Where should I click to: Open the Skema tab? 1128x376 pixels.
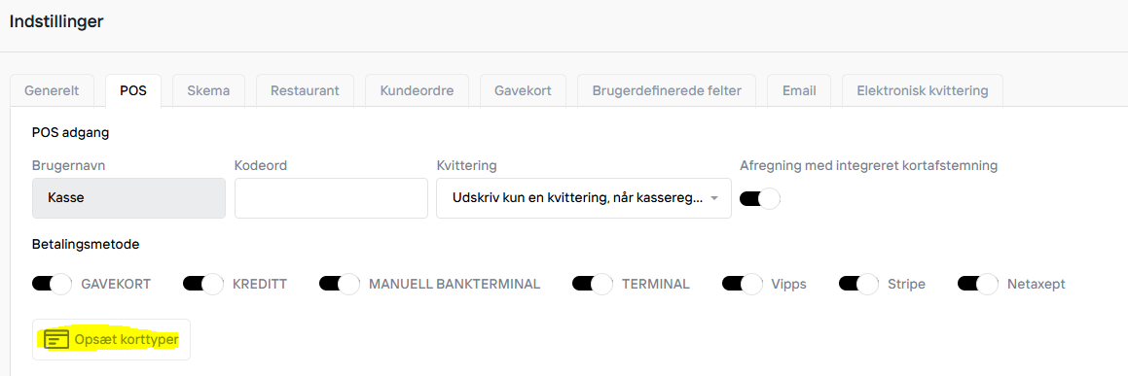tap(208, 91)
